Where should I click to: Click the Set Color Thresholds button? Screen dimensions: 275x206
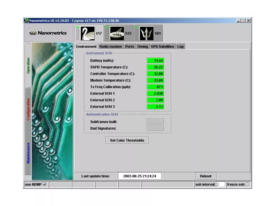point(127,140)
